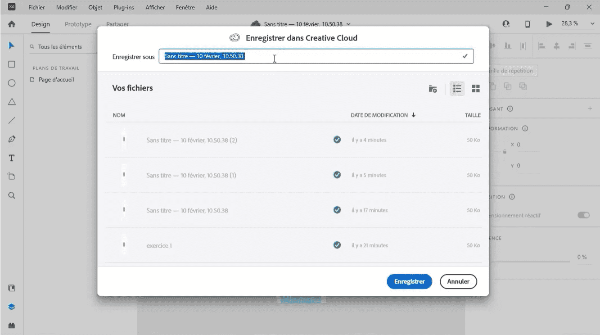Click the invite-to-document user icon

click(506, 24)
